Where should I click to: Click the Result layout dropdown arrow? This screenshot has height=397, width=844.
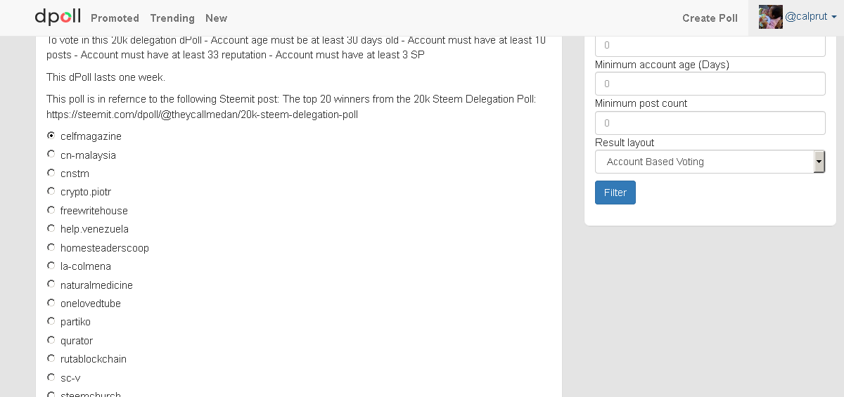(x=819, y=162)
